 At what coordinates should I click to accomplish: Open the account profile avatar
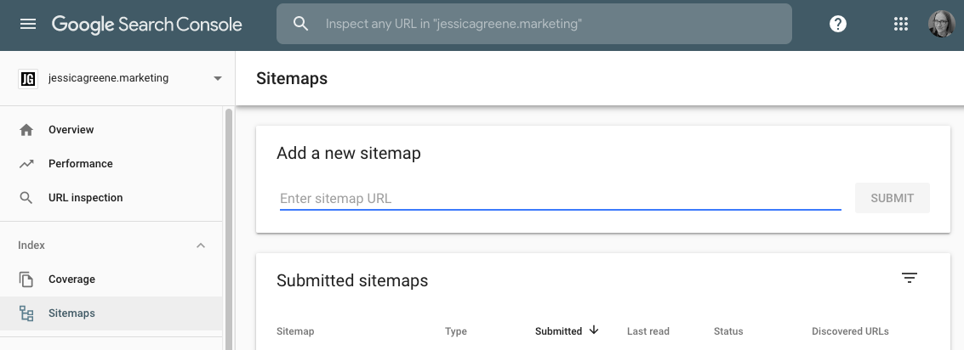[x=941, y=24]
